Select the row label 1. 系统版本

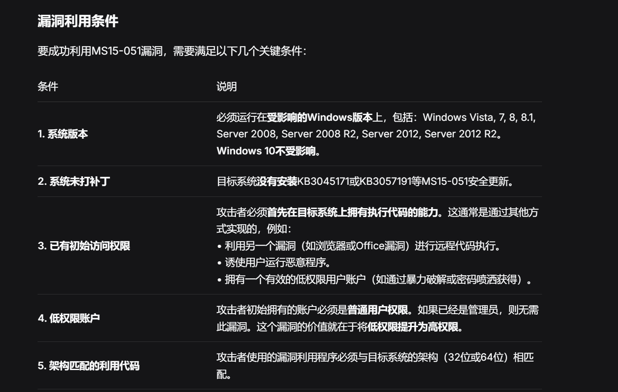click(63, 134)
